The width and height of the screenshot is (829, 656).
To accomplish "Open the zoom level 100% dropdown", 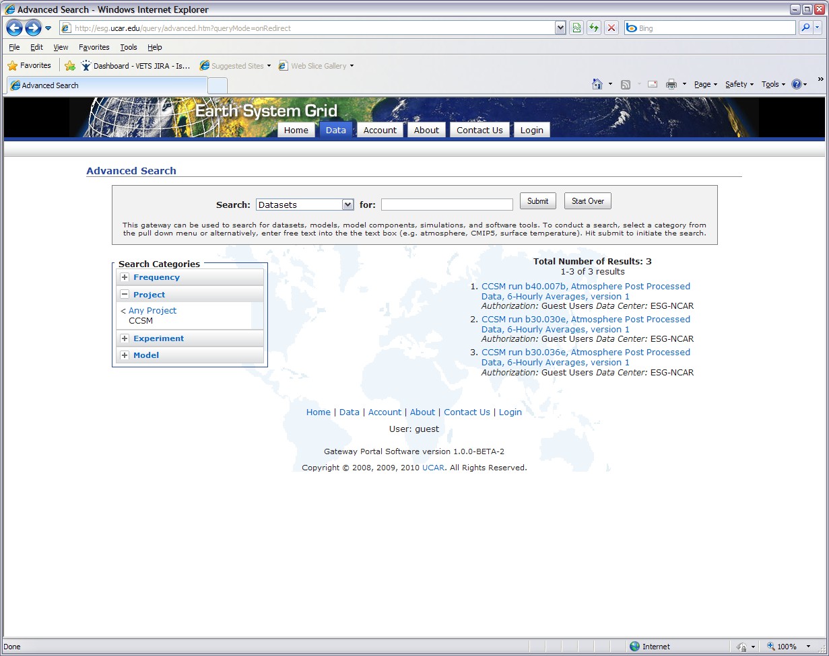I will click(x=808, y=647).
